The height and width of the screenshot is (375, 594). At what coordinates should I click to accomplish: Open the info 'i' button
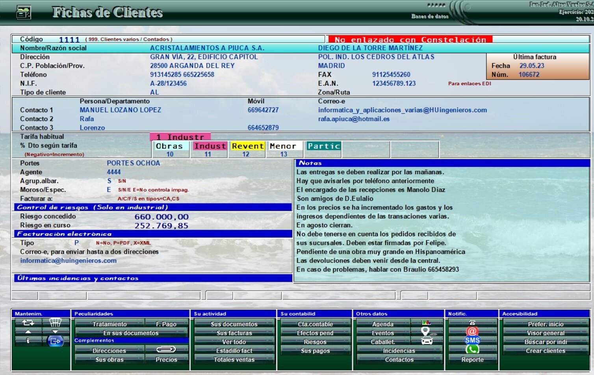[x=28, y=341]
